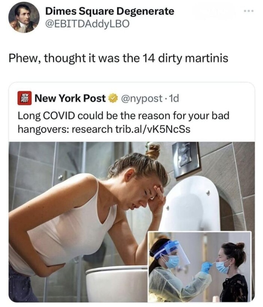Open the COVID swab test inset photo
263x307 pixels.
[199, 267]
